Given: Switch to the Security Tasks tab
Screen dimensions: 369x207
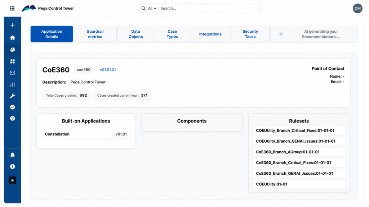Looking at the screenshot, I should click(x=250, y=34).
